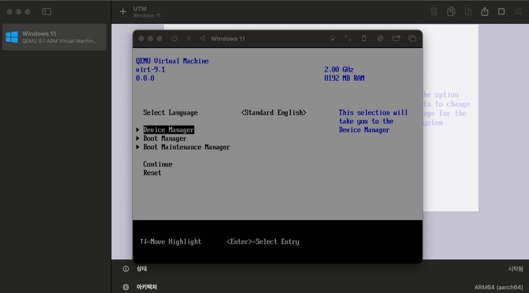Click the 시작됨 status value
The image size is (529, 293).
tap(516, 269)
